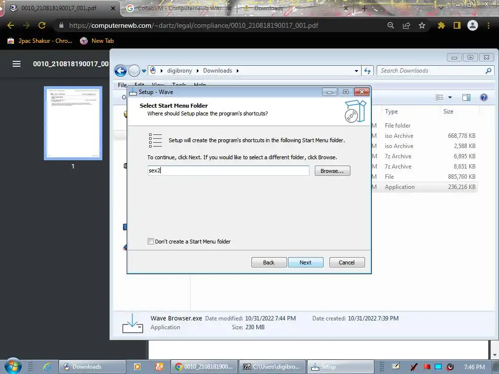Screen dimensions: 499x374
Task: Click Next in Setup wizard
Action: coord(306,262)
